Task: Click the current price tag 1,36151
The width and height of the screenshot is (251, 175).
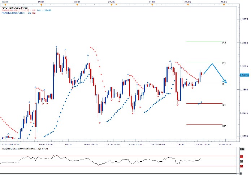Action: coord(244,75)
